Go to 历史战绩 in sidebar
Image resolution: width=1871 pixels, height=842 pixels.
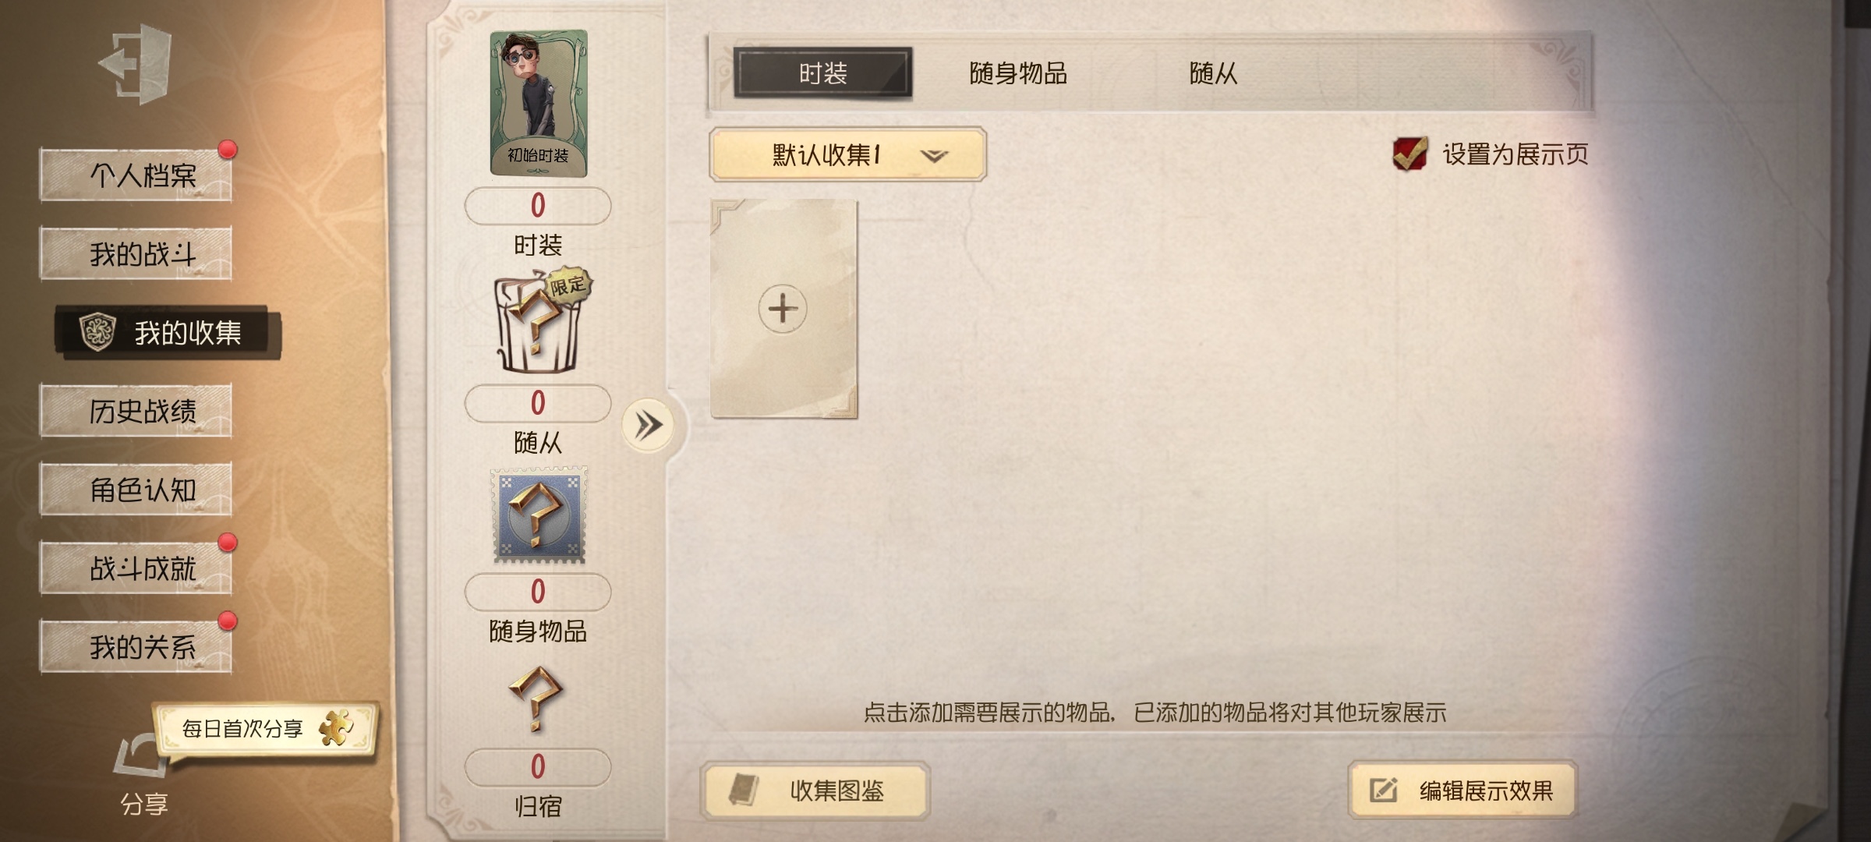coord(136,410)
